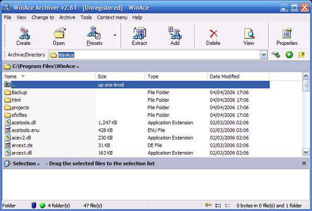
Task: Click the acev2.dll file icon
Action: click(x=7, y=137)
